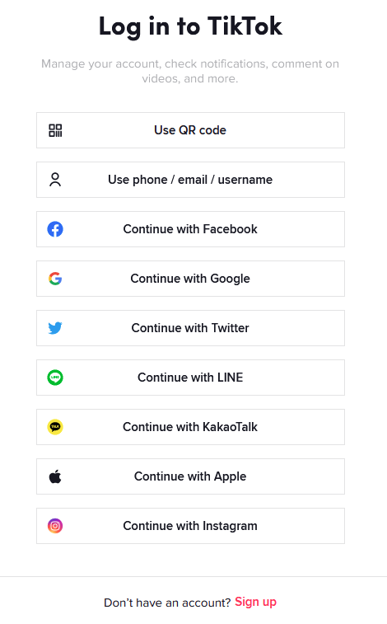Click the Facebook logo icon
Screen dimensions: 387x624
55,229
